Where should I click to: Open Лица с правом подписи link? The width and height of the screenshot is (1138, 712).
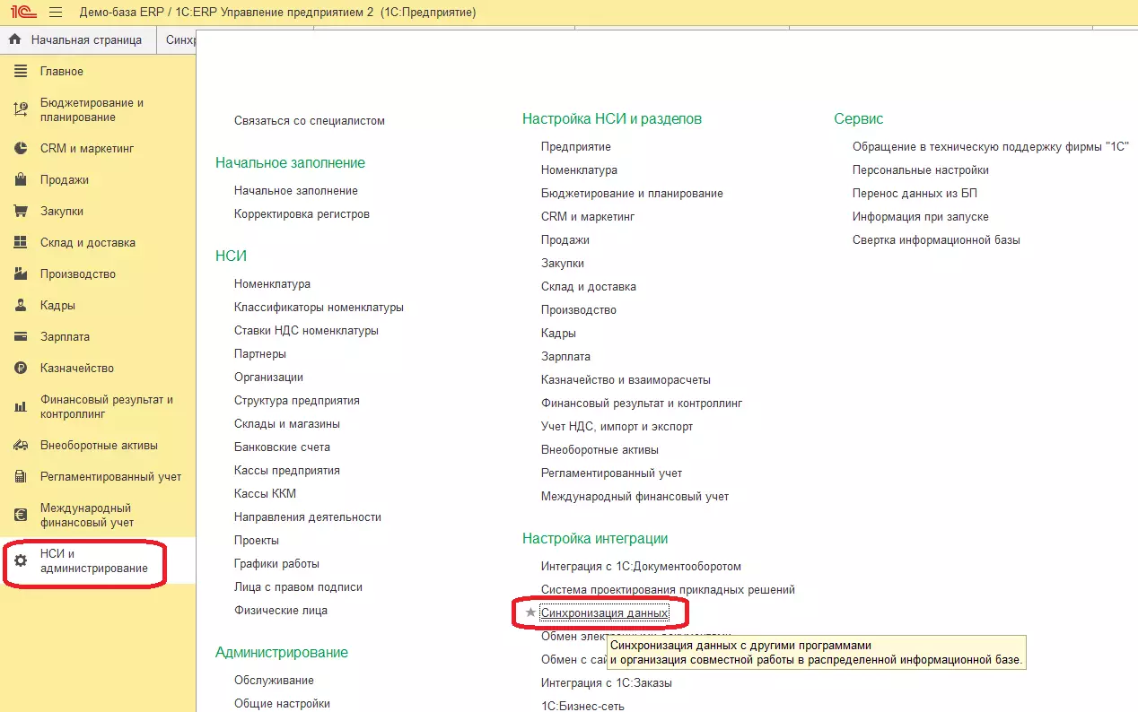coord(298,587)
